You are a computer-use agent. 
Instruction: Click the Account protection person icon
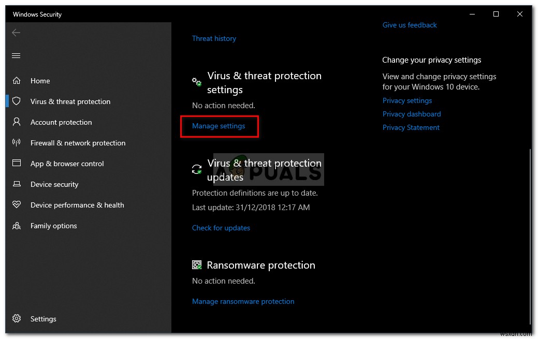17,122
